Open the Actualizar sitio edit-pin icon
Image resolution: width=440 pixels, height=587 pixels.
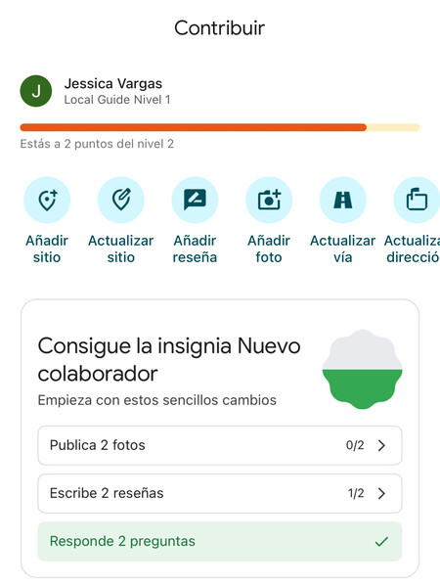pos(121,200)
